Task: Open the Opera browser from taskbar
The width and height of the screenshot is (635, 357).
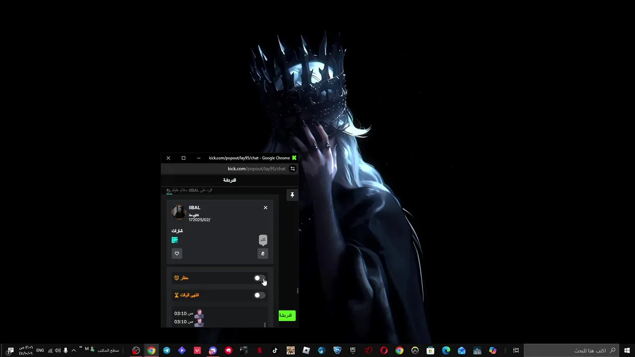Action: (x=384, y=351)
